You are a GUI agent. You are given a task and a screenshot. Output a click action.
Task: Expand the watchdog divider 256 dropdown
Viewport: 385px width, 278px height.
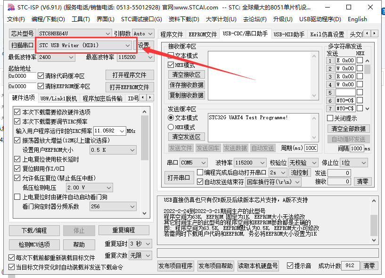[132, 206]
